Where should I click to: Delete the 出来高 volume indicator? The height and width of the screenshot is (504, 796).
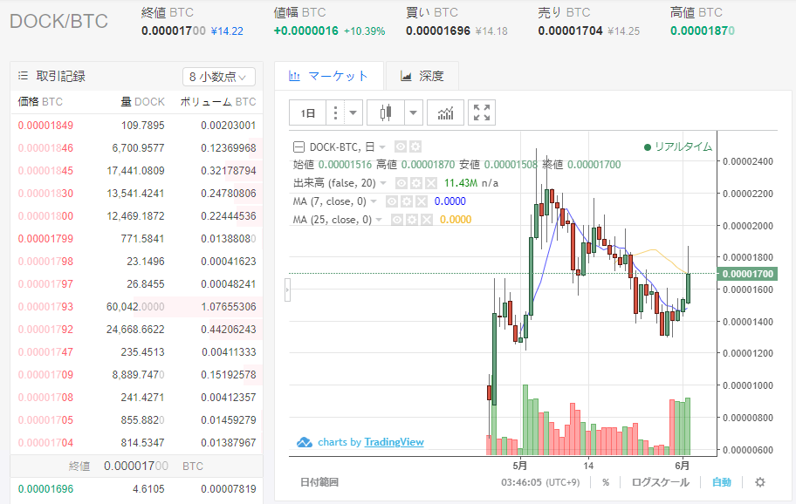(429, 183)
